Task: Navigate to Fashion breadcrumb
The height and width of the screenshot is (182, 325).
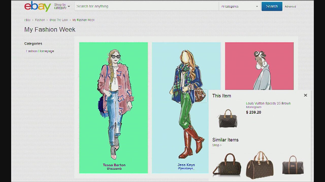Action: point(40,20)
